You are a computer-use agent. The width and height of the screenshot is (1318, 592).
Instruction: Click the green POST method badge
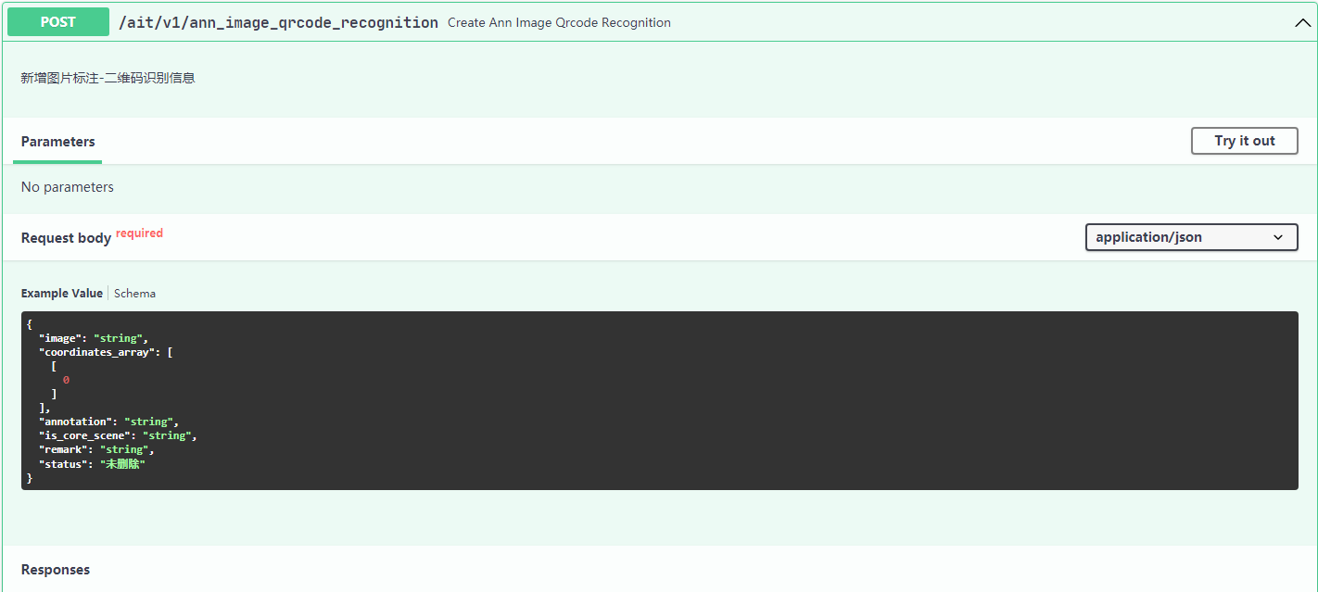[58, 22]
